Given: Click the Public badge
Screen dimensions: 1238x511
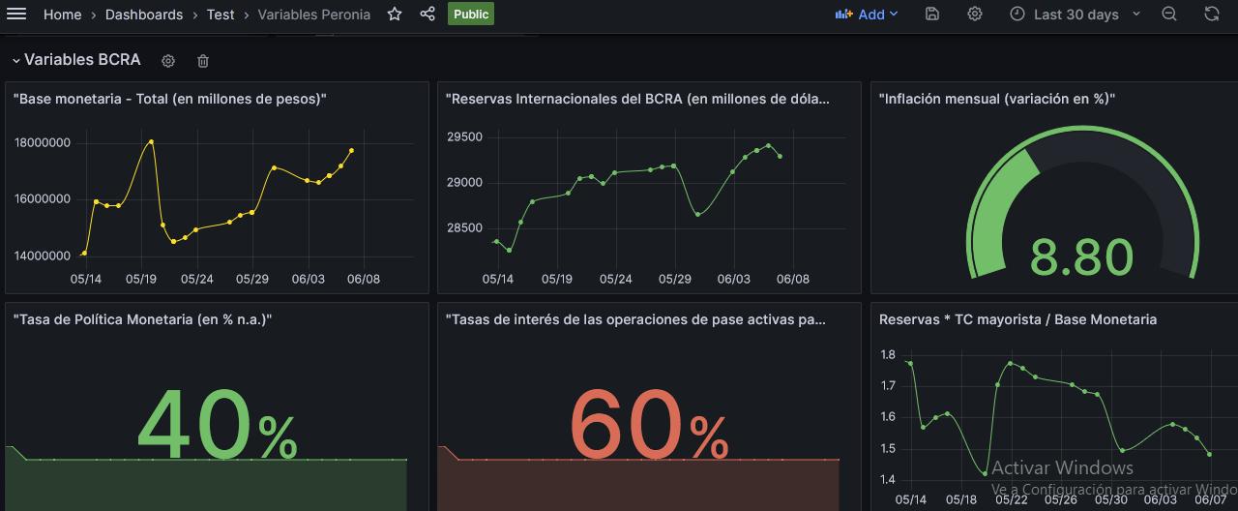Looking at the screenshot, I should point(471,15).
